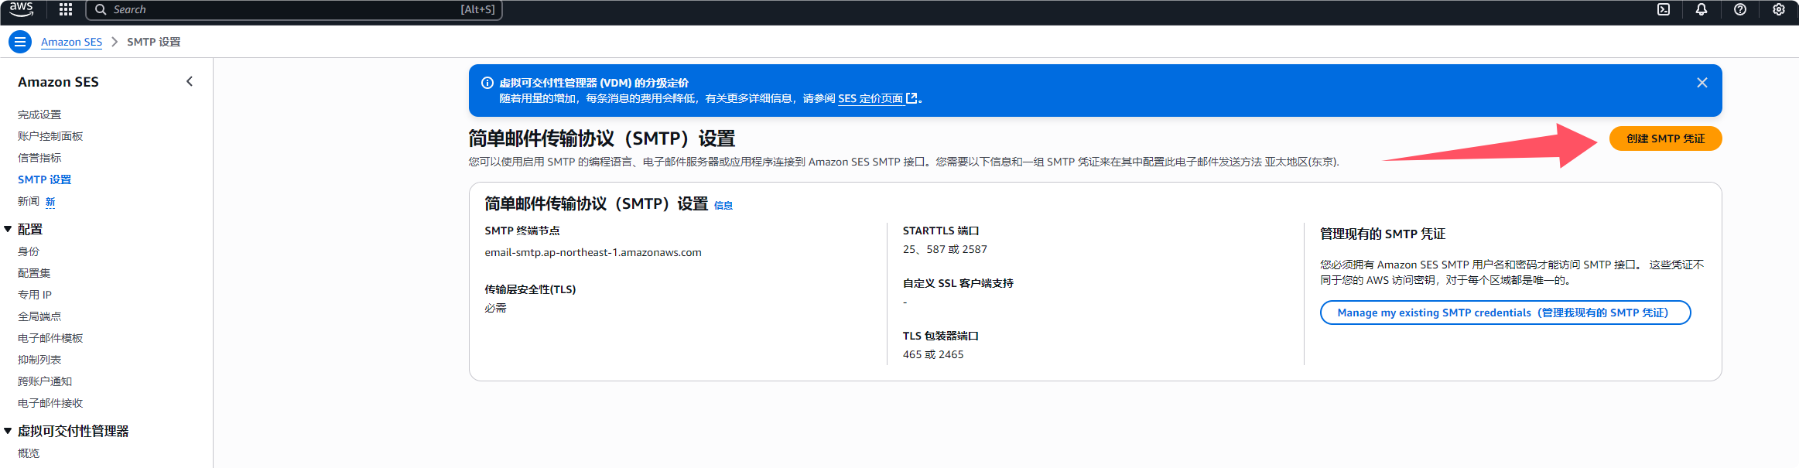Open 新闻 in sidebar
Image resolution: width=1799 pixels, height=468 pixels.
(x=29, y=201)
